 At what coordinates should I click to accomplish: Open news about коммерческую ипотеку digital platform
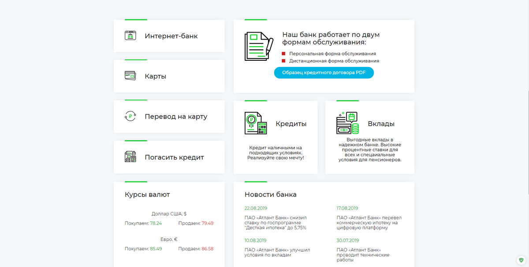tap(369, 222)
